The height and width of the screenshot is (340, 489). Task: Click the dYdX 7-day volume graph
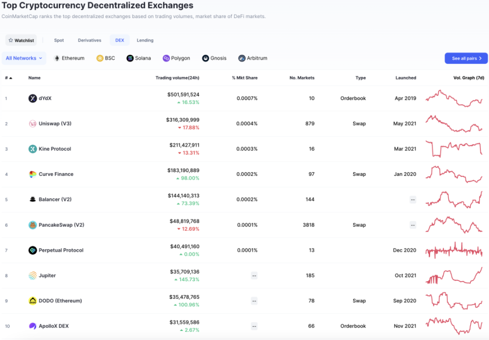[454, 98]
